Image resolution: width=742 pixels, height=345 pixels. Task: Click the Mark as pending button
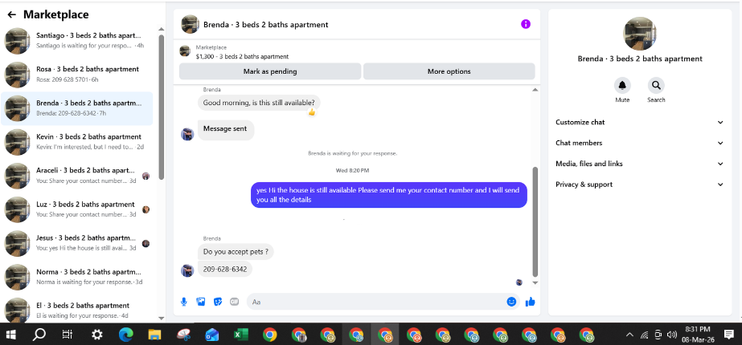(270, 71)
